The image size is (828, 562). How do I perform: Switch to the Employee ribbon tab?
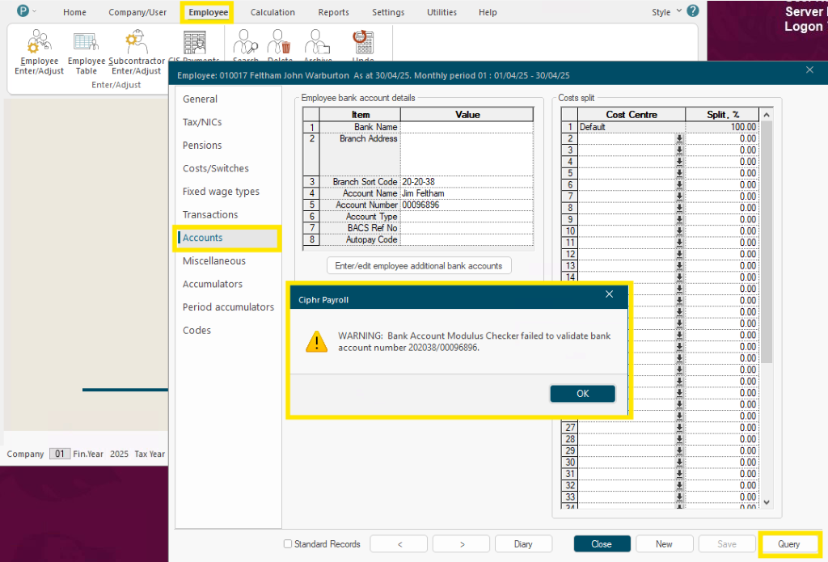208,12
